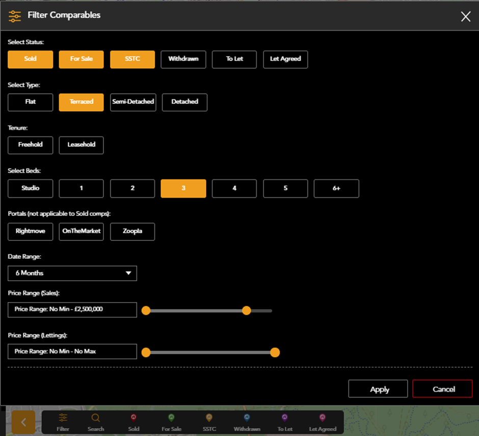Image resolution: width=479 pixels, height=436 pixels.
Task: Open the Date Range 6 Months dropdown
Action: (72, 273)
